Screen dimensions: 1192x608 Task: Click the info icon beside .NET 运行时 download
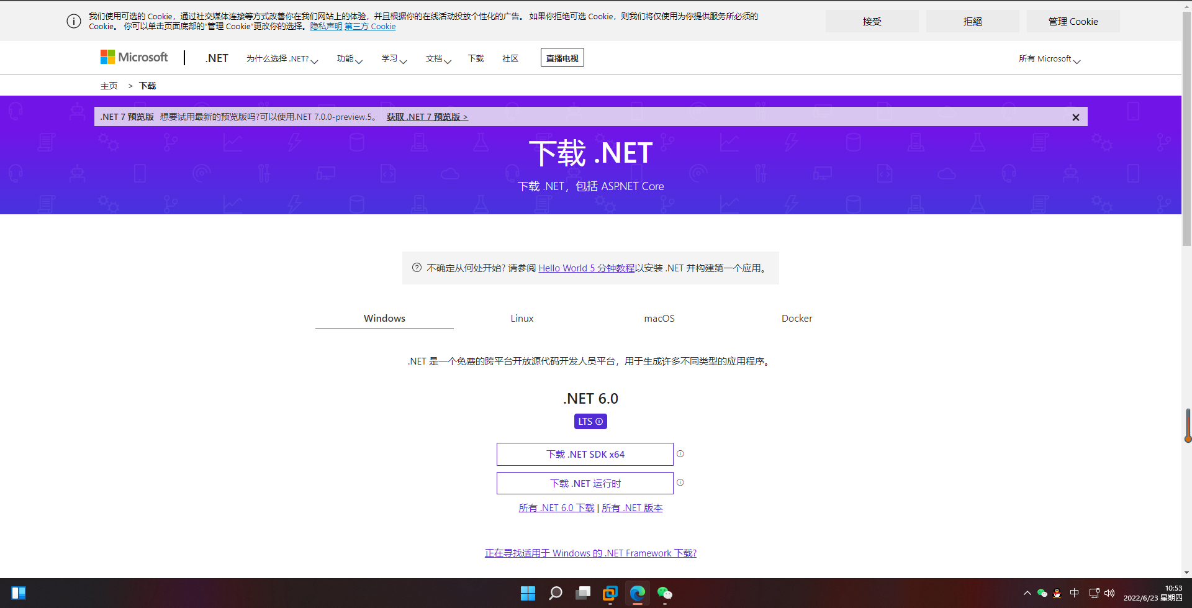click(x=680, y=483)
